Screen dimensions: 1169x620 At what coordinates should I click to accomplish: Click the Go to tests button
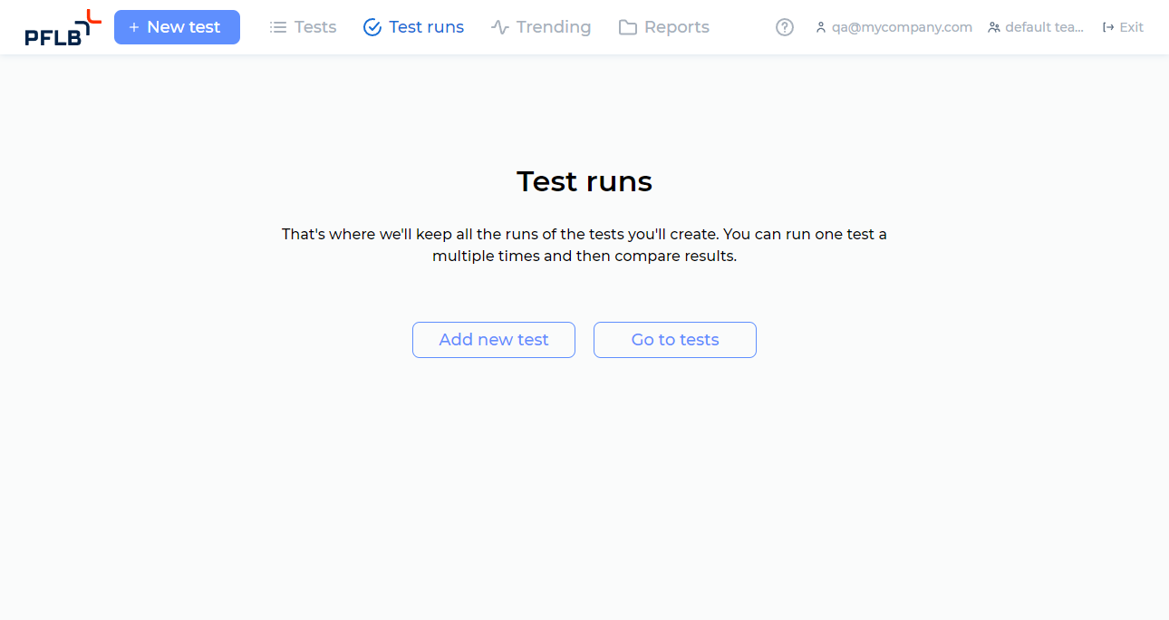(x=674, y=339)
